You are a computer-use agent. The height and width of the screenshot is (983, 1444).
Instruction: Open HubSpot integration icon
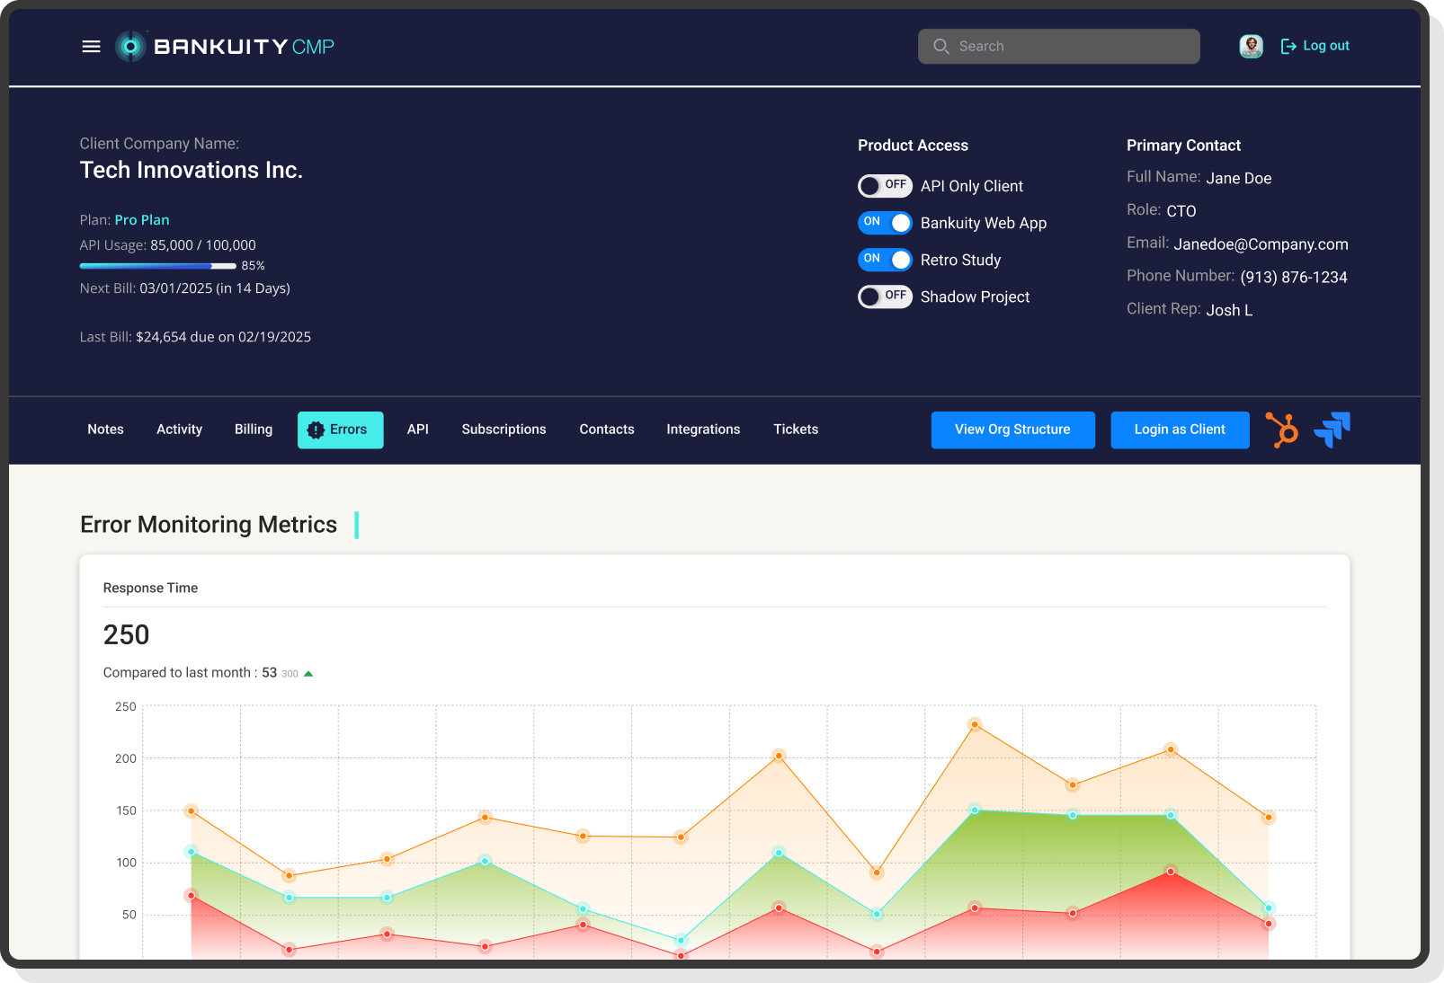(x=1282, y=430)
